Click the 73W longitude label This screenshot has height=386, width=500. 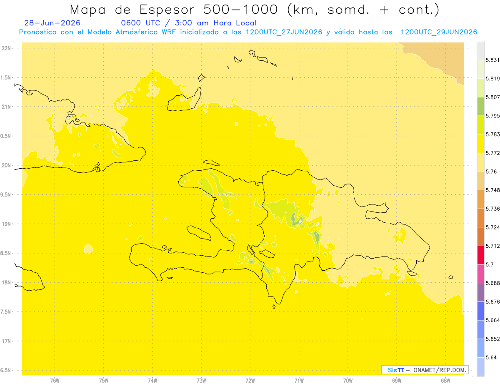point(201,381)
